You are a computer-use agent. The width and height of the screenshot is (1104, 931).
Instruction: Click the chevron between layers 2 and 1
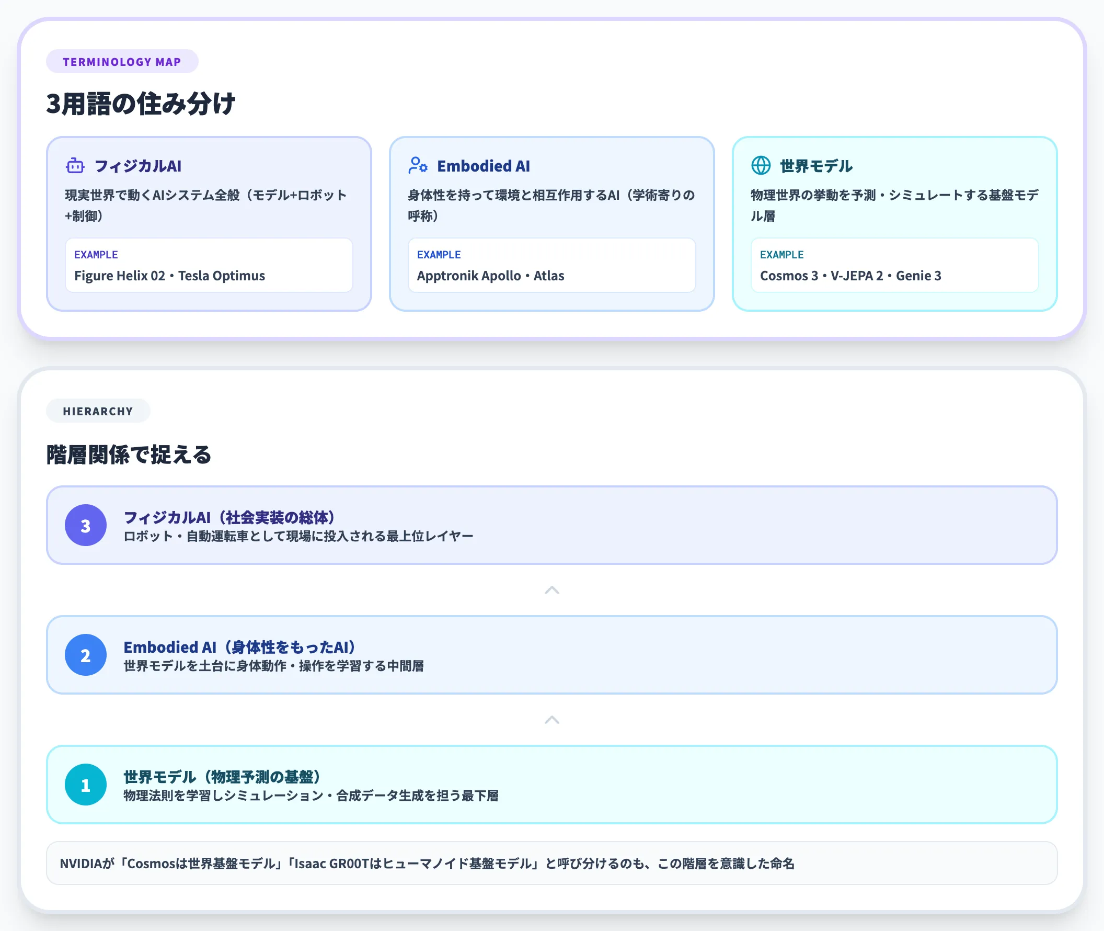pos(551,720)
